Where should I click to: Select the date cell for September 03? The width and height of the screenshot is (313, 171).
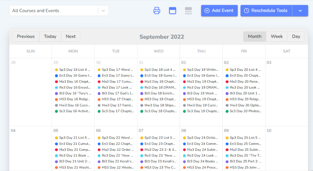click(x=286, y=92)
